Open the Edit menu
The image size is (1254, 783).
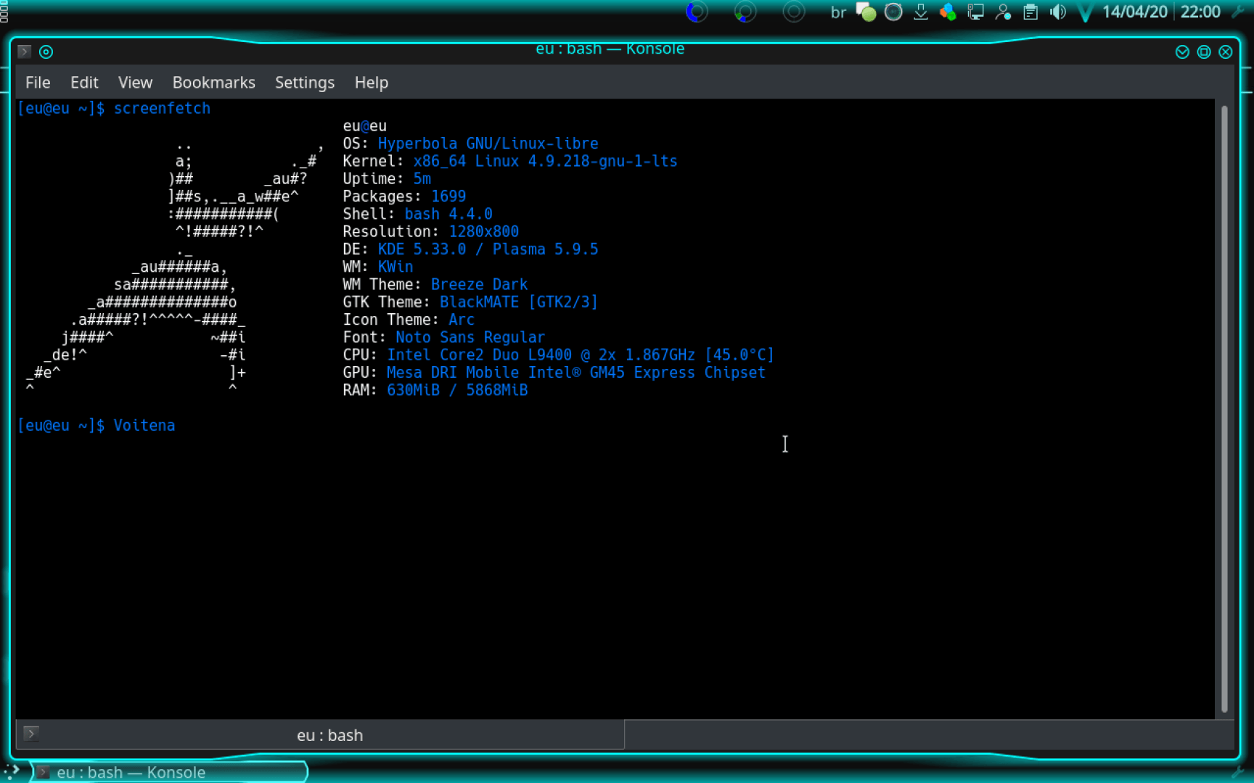[x=84, y=83]
